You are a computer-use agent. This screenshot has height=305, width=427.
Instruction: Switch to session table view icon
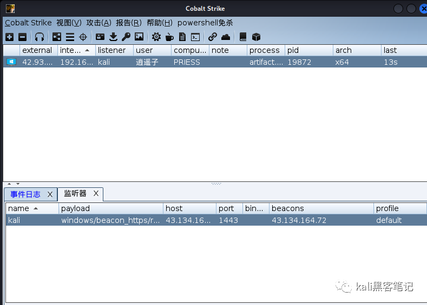point(70,37)
